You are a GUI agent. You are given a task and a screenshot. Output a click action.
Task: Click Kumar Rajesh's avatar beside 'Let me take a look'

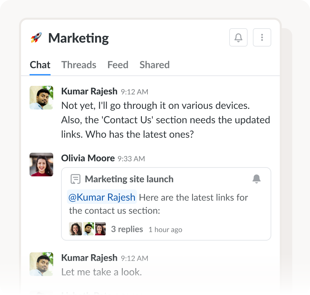click(41, 264)
